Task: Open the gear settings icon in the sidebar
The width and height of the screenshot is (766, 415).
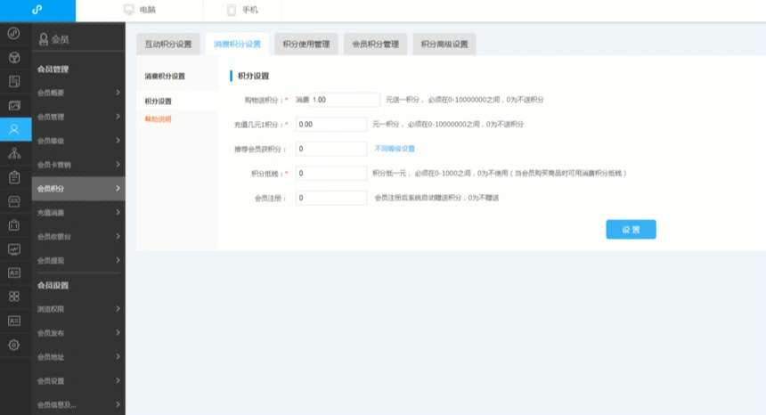Action: (14, 345)
